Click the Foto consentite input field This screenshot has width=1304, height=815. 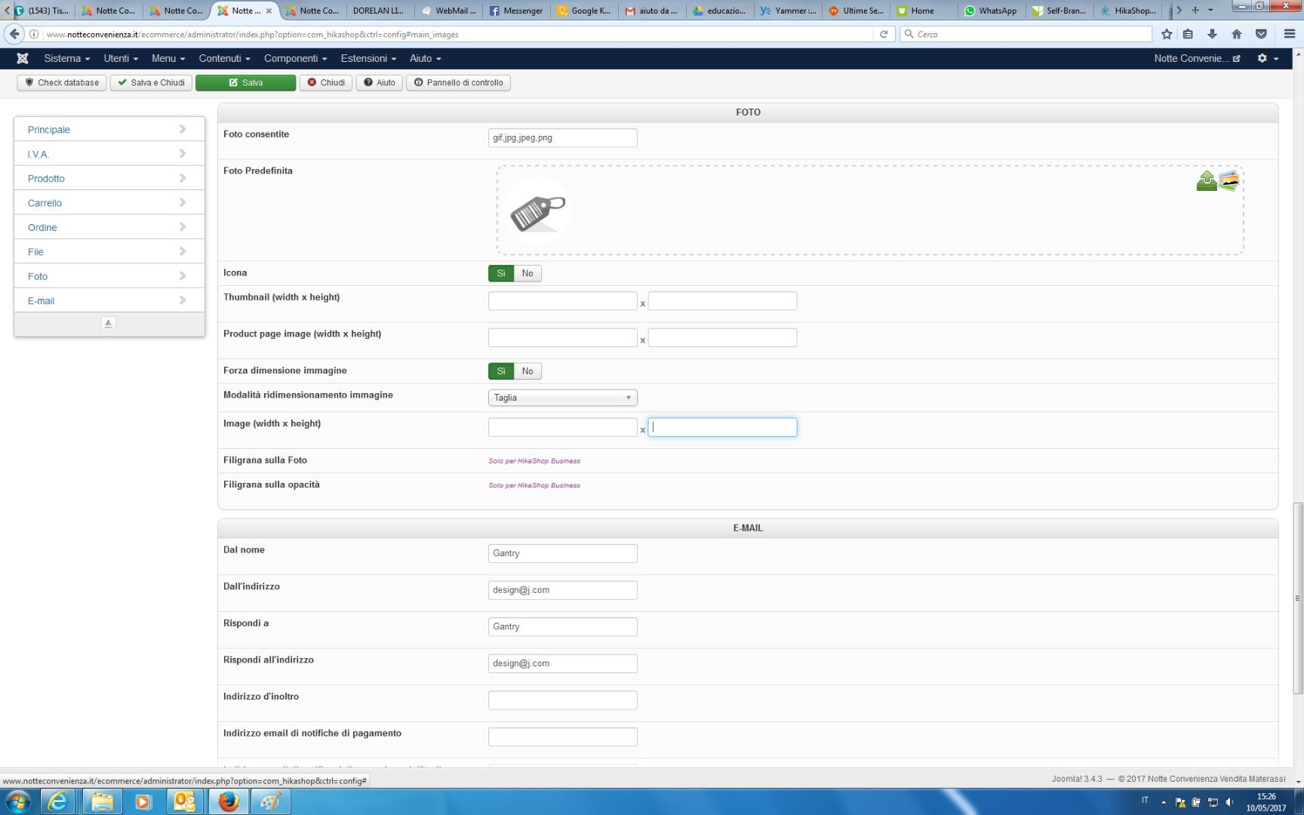pos(563,138)
